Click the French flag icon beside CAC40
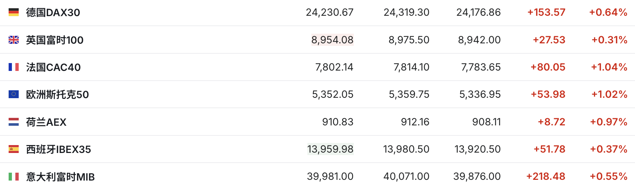The image size is (635, 187). (14, 67)
